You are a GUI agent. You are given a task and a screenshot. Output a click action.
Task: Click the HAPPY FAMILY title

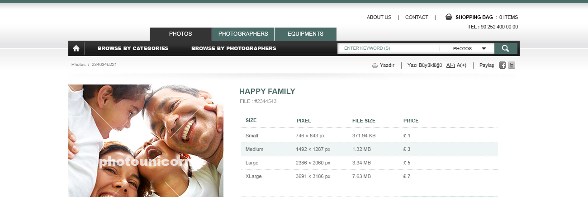267,91
